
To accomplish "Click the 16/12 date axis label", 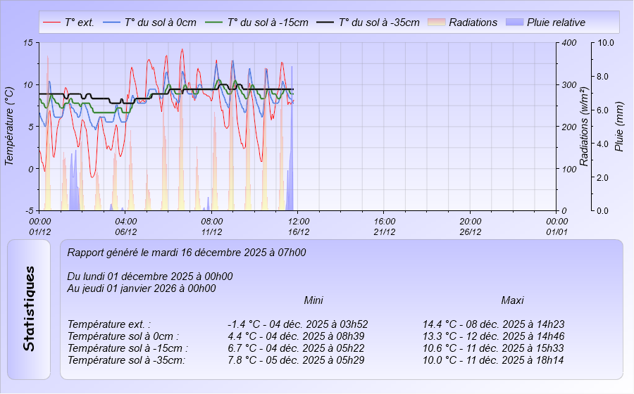I will pos(299,232).
